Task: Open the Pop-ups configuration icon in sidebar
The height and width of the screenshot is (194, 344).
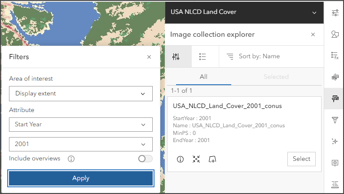Action: pos(335,163)
